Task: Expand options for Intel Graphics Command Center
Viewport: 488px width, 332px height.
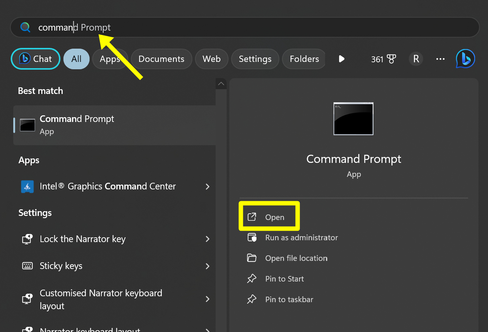Action: pyautogui.click(x=208, y=186)
